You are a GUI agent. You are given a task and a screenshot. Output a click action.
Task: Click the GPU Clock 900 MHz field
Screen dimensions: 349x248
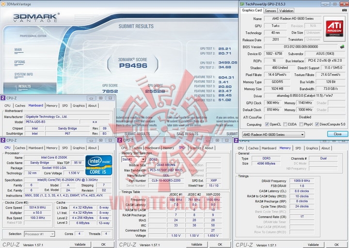(273, 103)
